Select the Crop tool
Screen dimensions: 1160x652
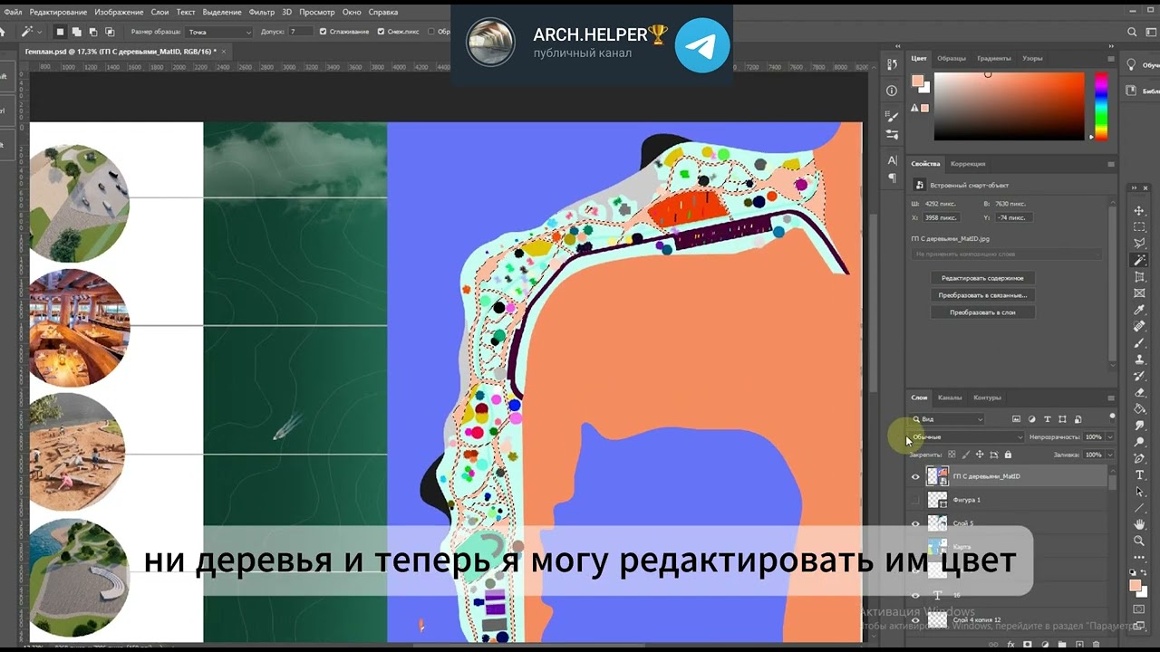click(x=1139, y=276)
